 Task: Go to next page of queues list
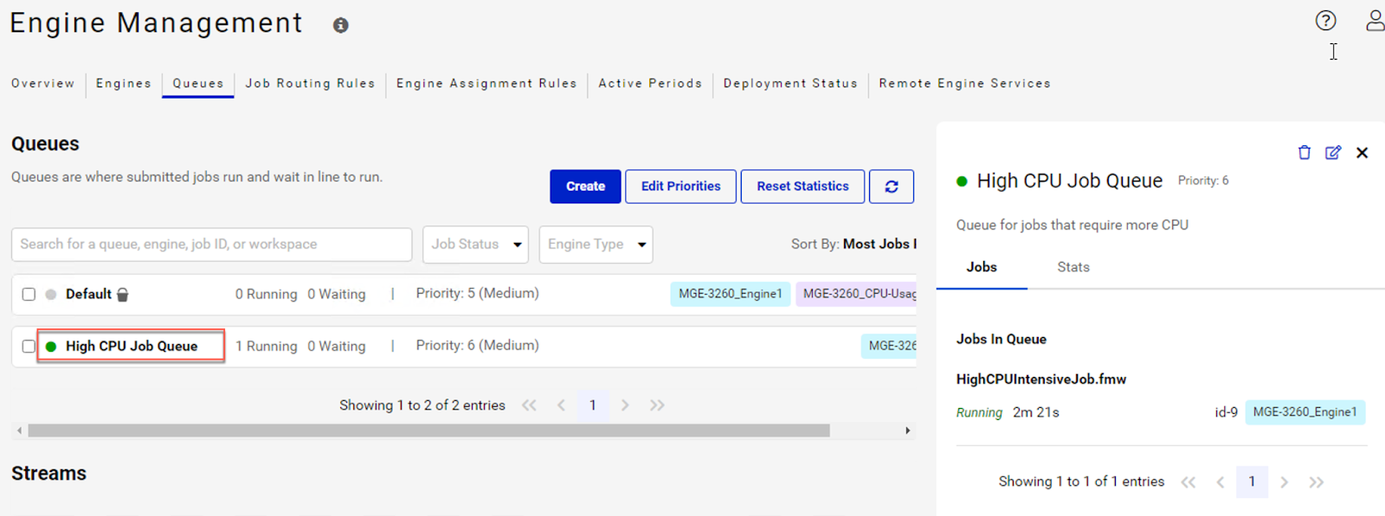click(x=625, y=405)
